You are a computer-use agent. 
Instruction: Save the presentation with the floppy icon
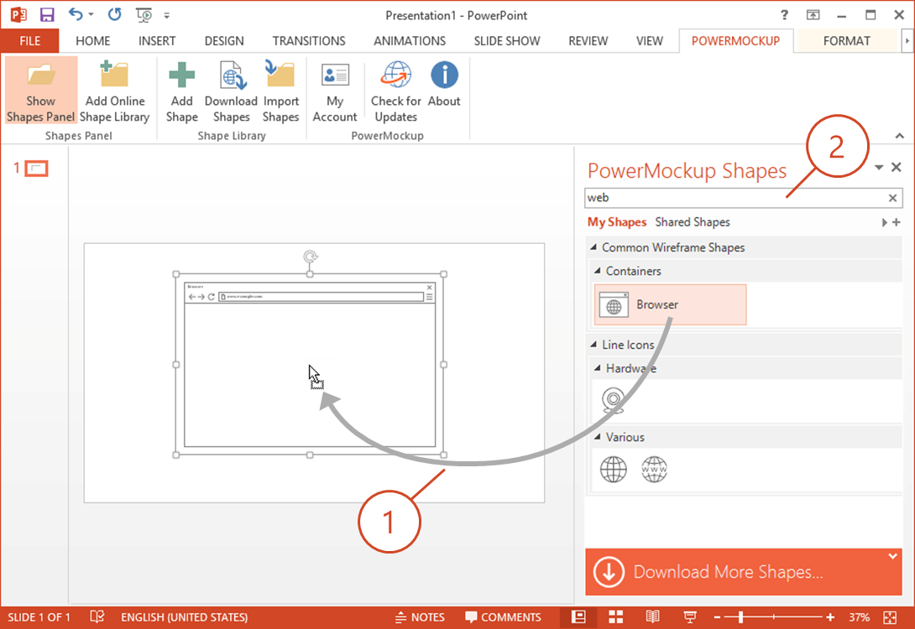coord(47,15)
